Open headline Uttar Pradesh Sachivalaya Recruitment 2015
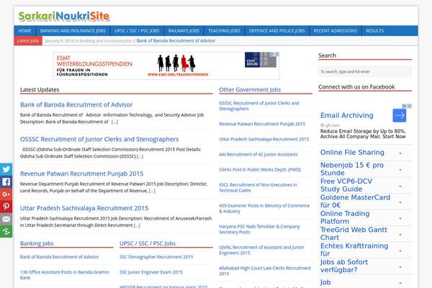Viewport: 432px width, 288px height. tap(84, 208)
